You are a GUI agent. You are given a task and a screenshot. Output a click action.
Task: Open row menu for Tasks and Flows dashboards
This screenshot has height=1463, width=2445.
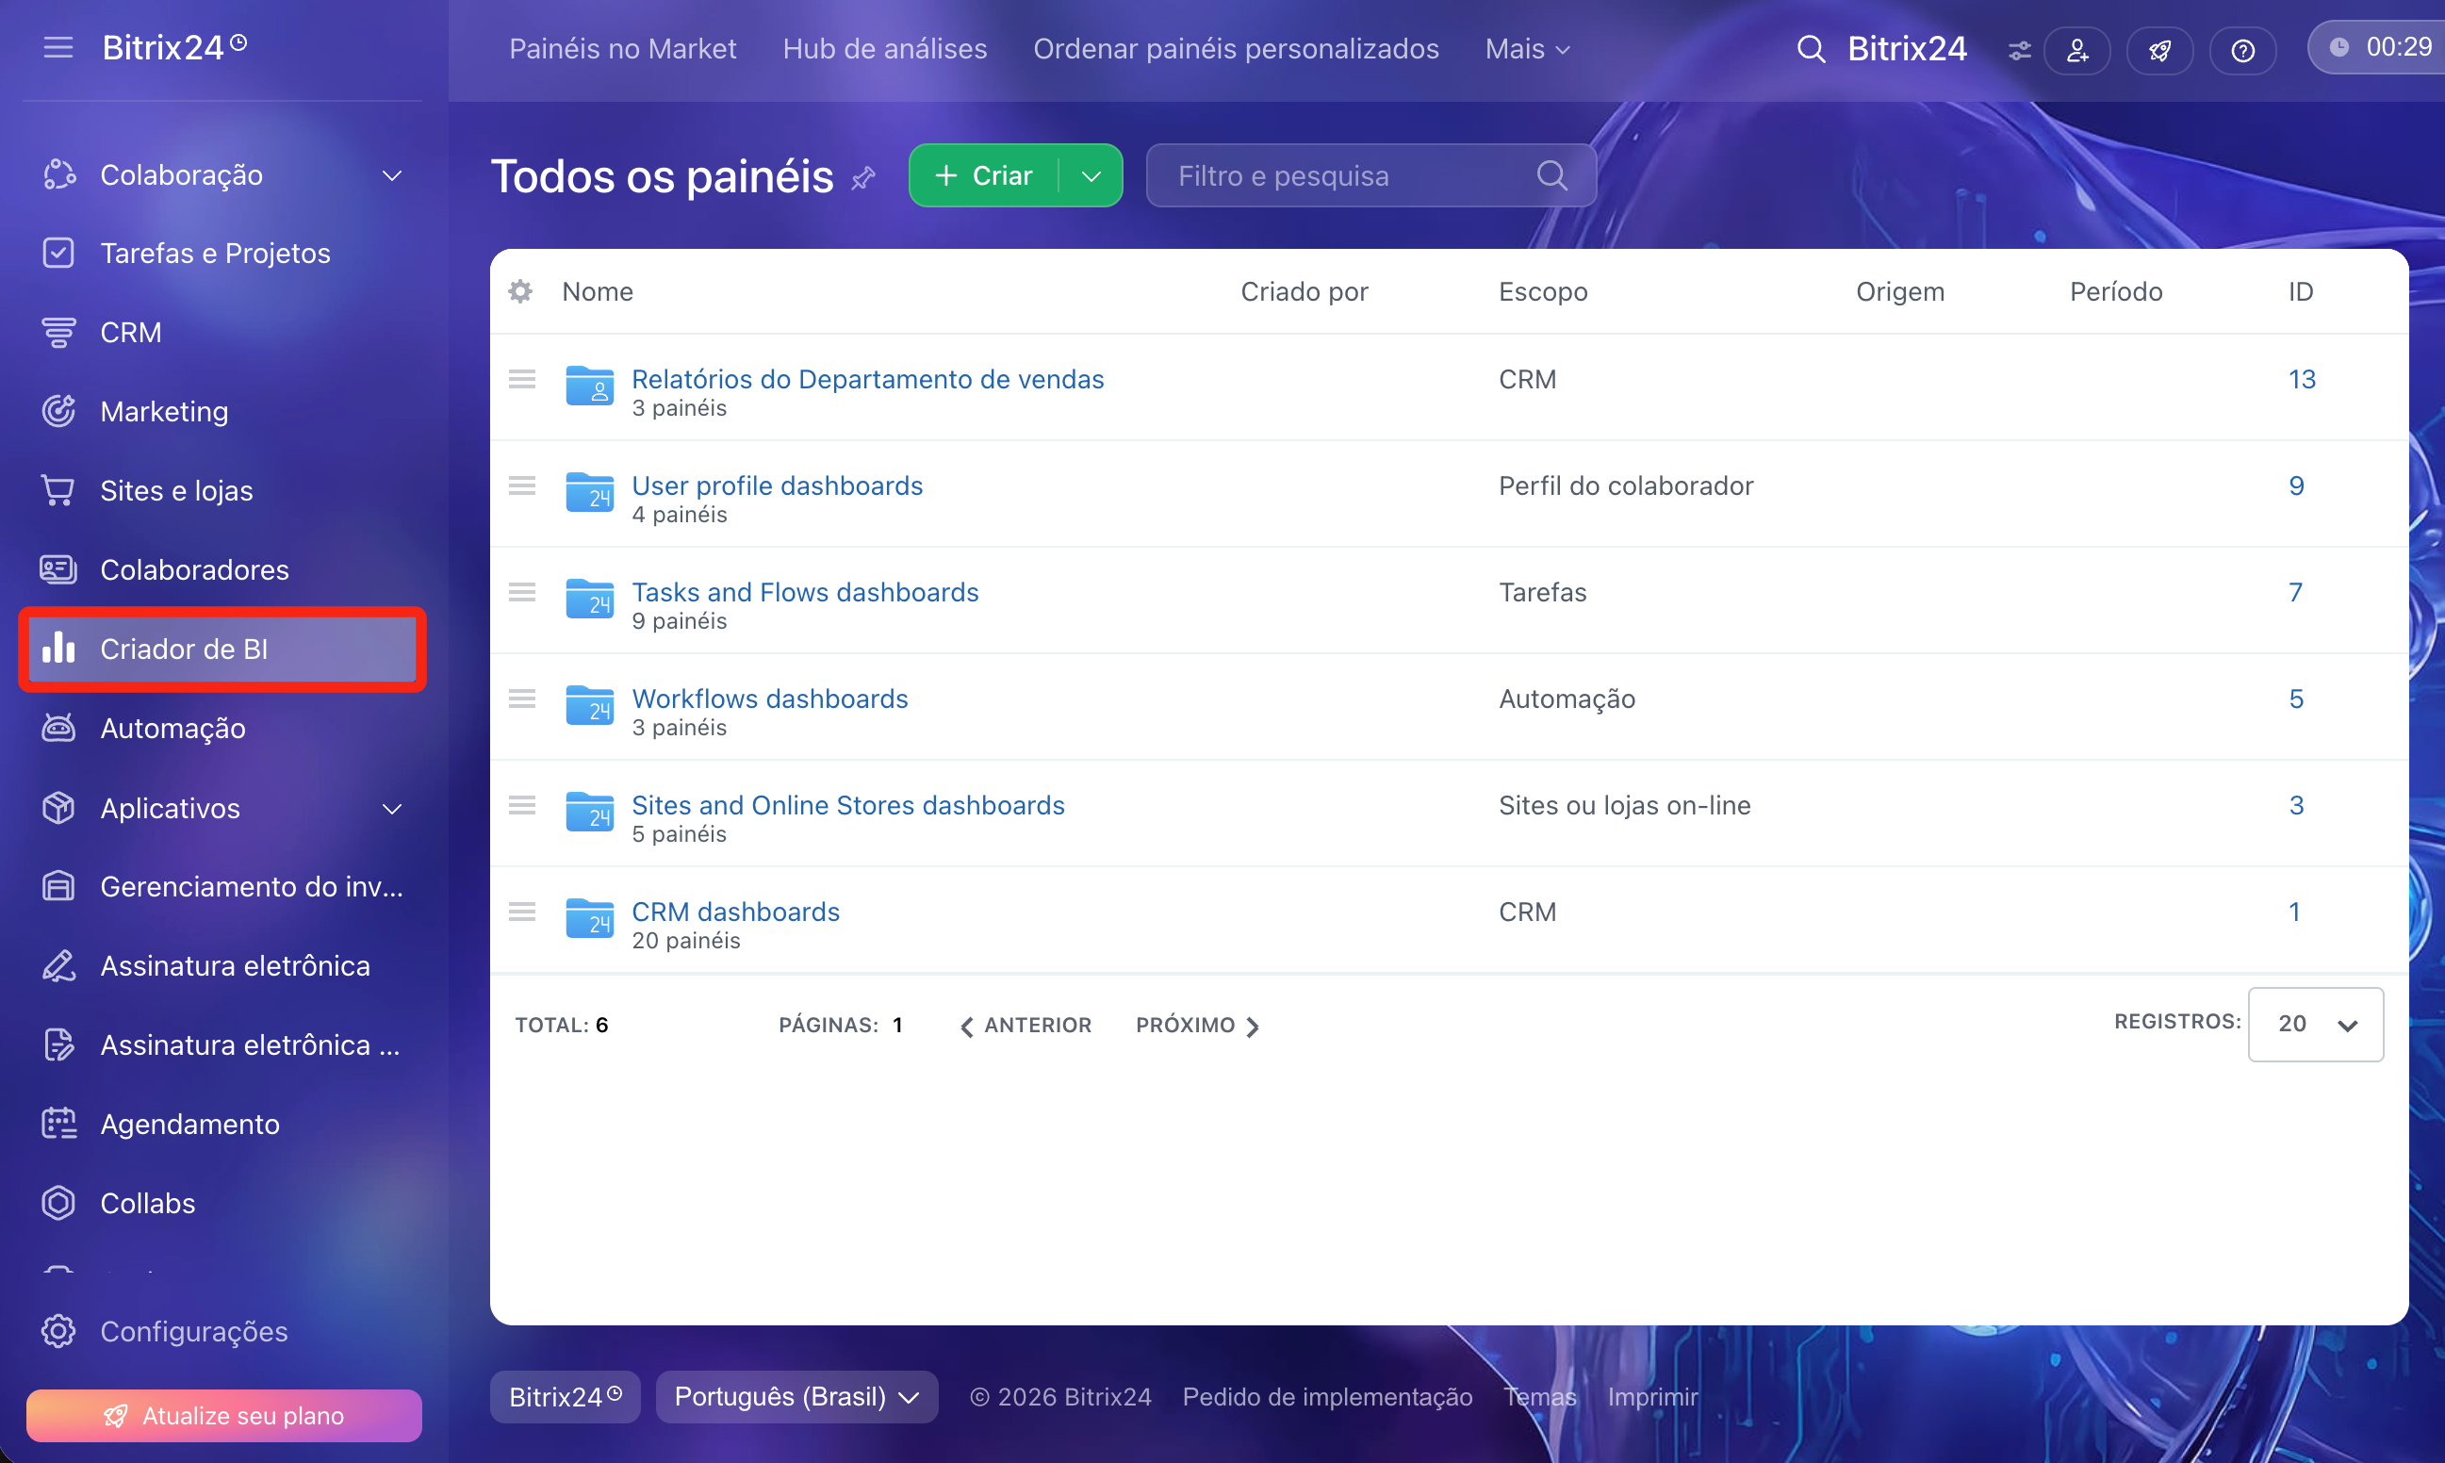pos(522,593)
